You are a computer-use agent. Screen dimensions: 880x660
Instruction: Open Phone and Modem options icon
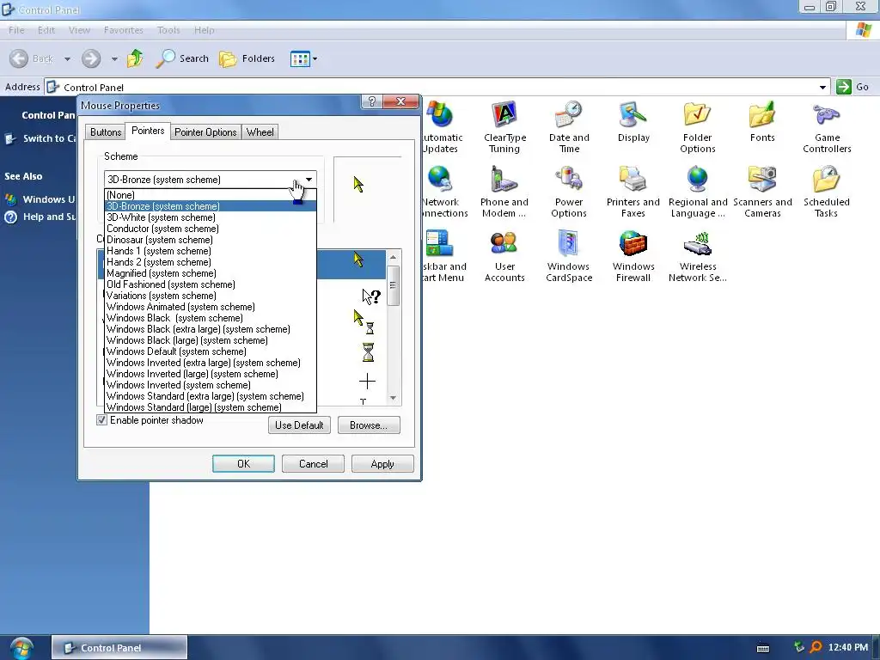(x=504, y=192)
